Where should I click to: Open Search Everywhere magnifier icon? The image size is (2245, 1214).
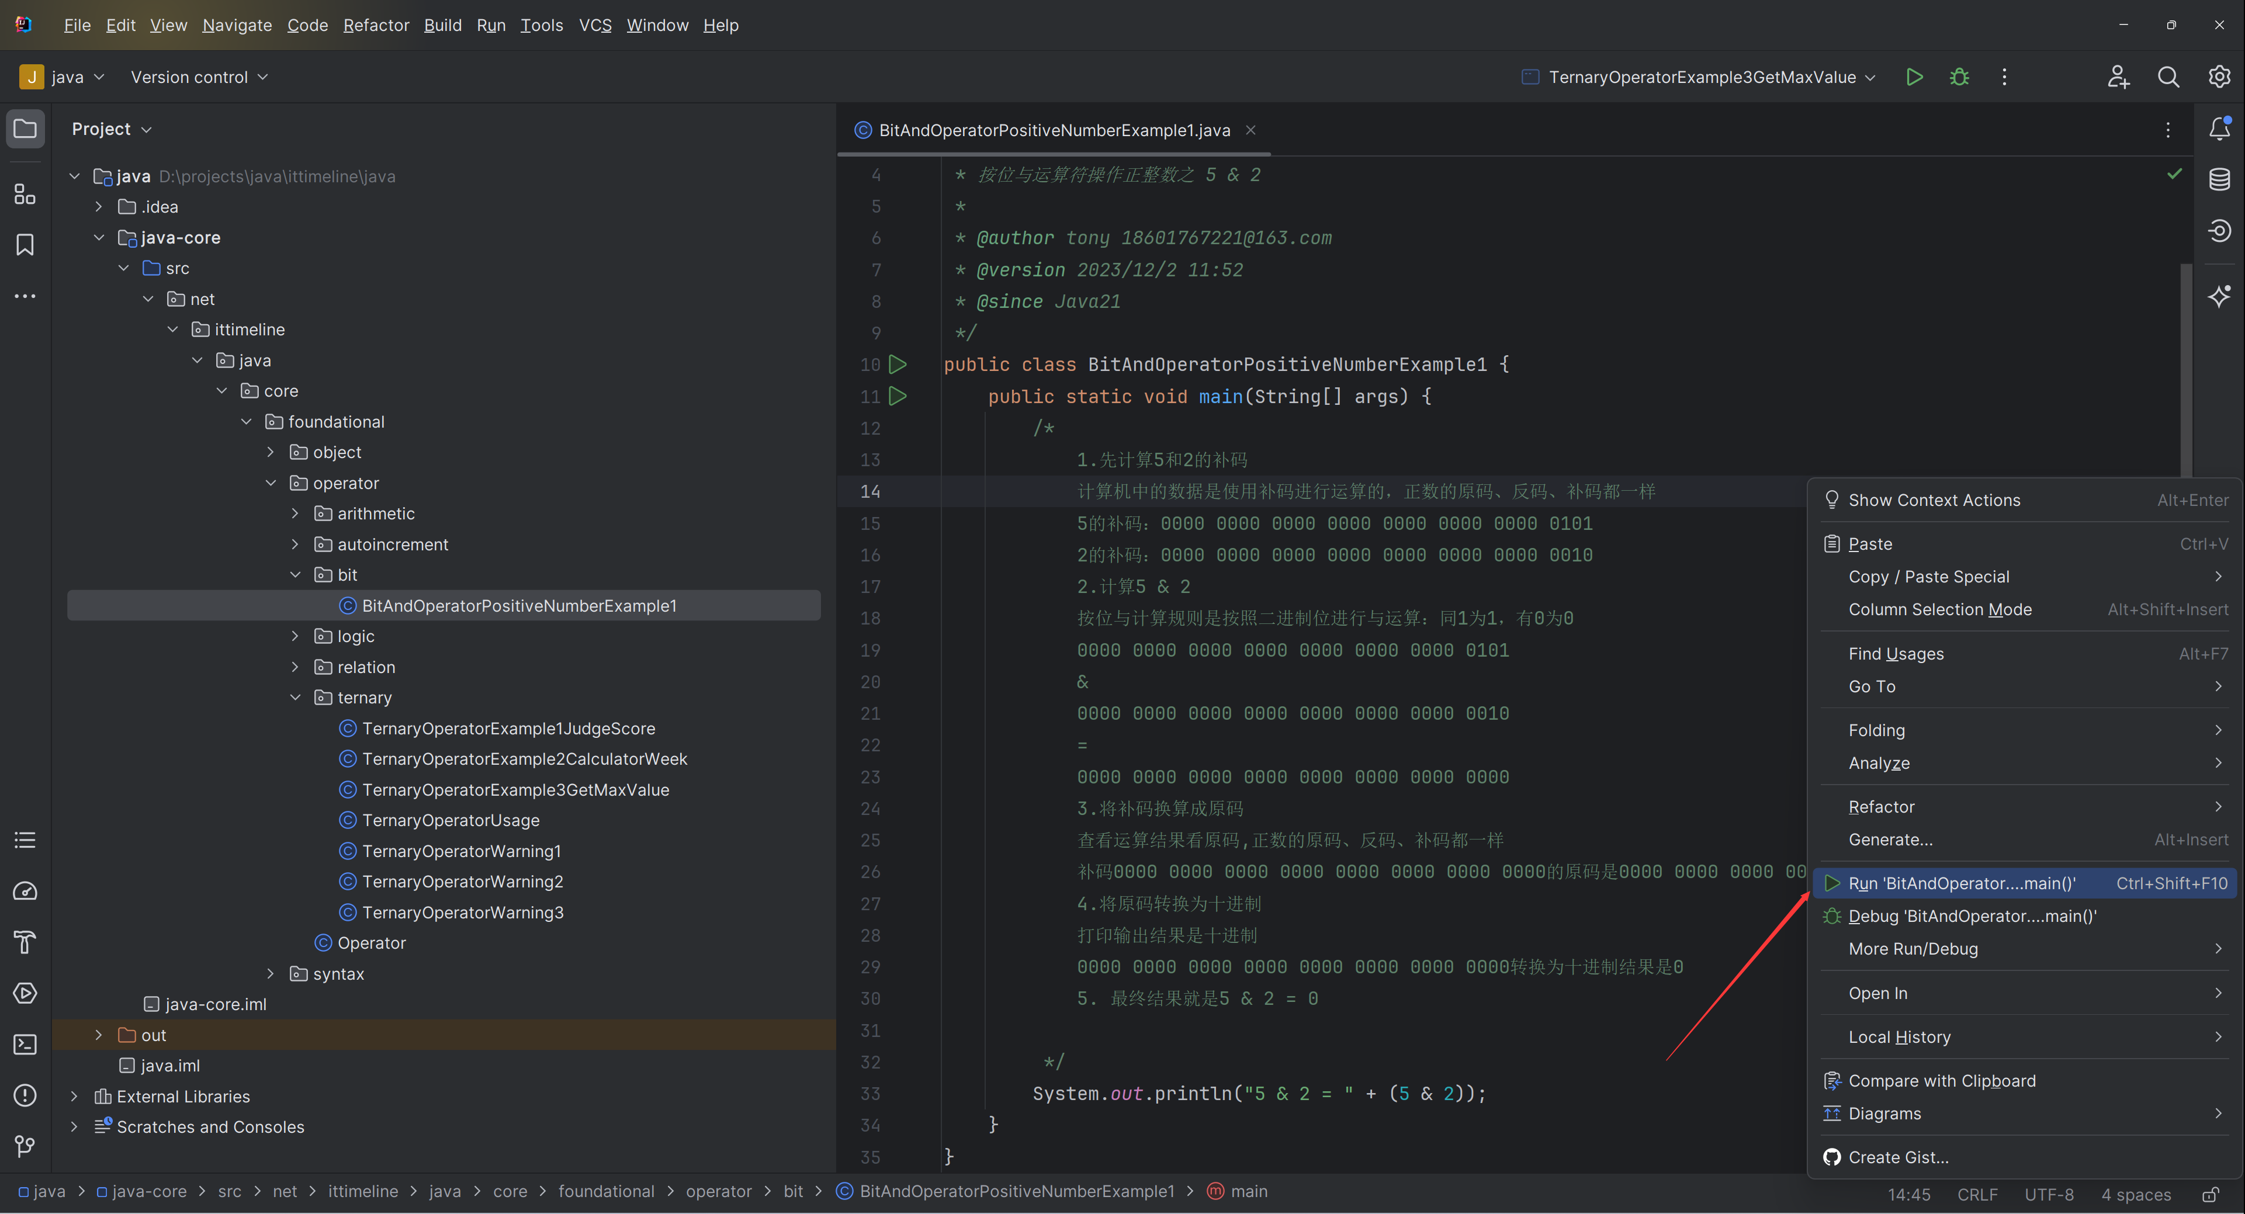2168,77
